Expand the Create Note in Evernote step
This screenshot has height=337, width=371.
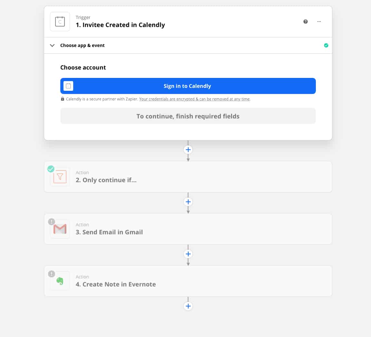[x=188, y=281]
